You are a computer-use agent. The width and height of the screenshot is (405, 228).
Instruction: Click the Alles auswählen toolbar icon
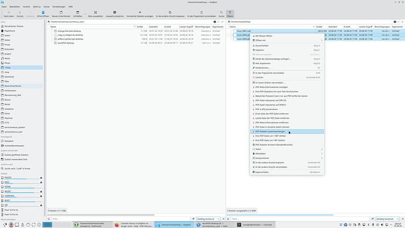(95, 14)
